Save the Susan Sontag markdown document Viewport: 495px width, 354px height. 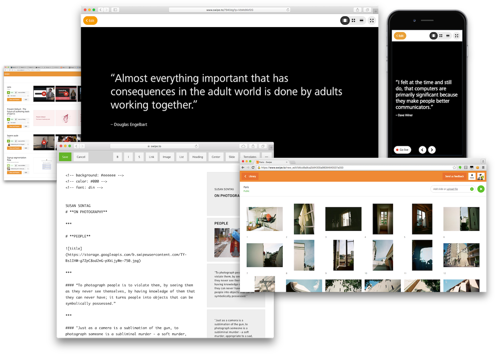pyautogui.click(x=65, y=157)
